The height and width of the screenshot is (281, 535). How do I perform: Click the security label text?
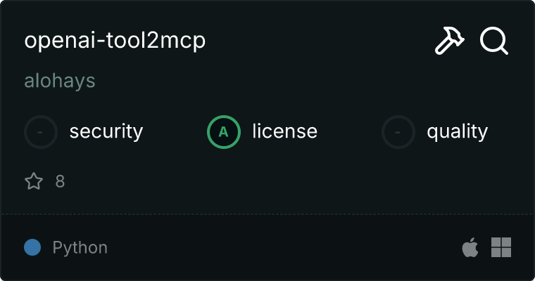point(106,131)
